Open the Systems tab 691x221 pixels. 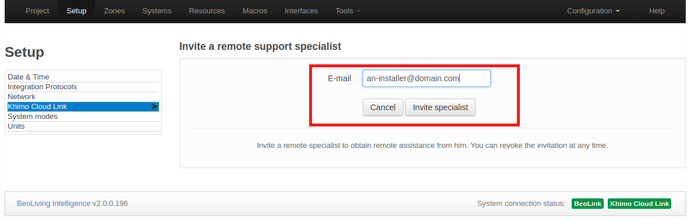click(157, 11)
